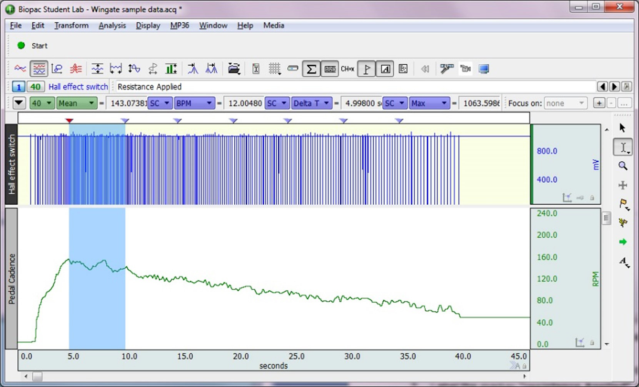Click the green bar chart toolbar icon
This screenshot has height=387, width=639.
(x=171, y=69)
